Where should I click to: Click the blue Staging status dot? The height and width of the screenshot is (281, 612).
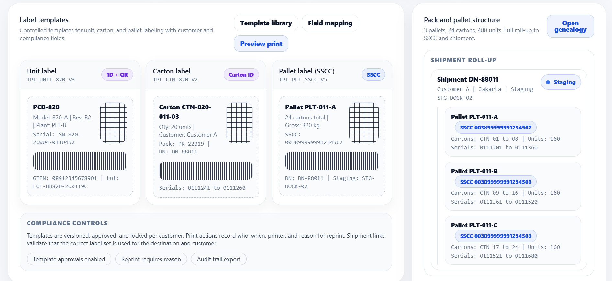(x=548, y=82)
